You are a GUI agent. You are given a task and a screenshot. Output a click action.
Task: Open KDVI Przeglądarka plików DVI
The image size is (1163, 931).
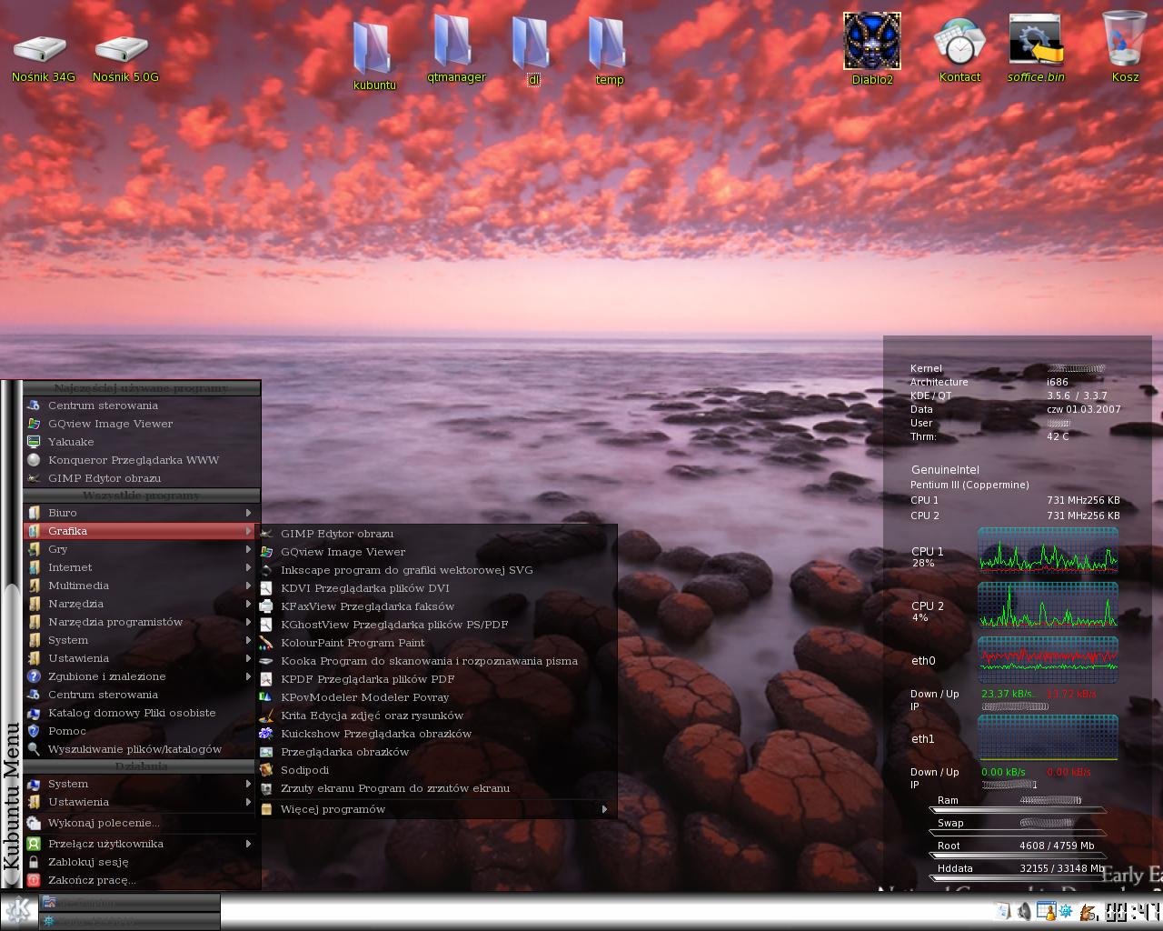click(x=438, y=588)
